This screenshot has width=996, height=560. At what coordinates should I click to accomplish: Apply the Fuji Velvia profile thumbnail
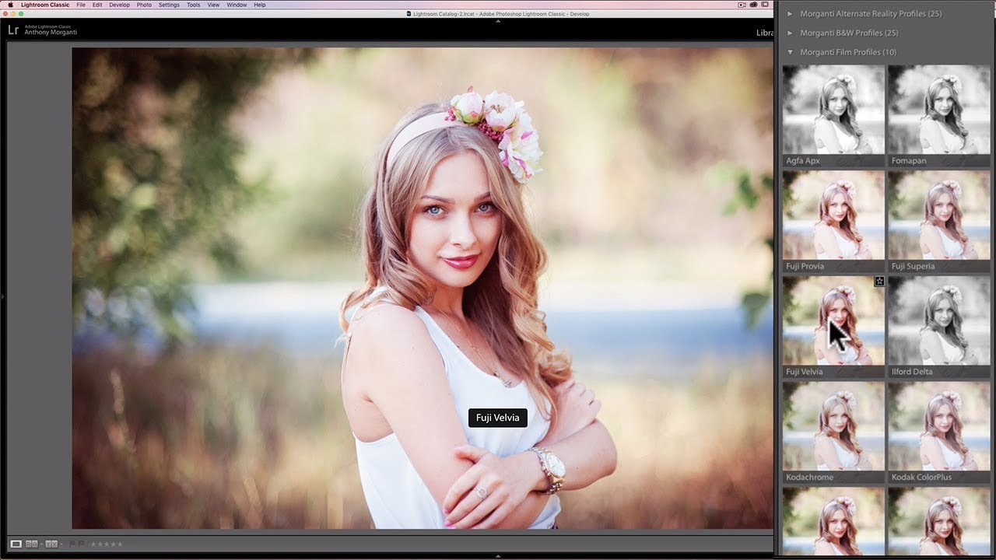click(x=833, y=320)
